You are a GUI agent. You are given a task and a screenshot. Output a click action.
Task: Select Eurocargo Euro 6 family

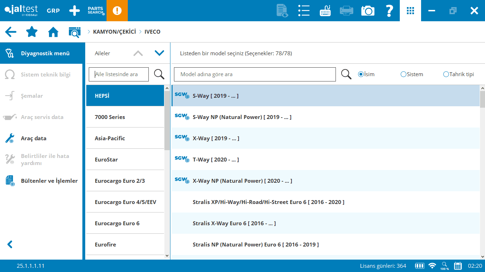117,223
